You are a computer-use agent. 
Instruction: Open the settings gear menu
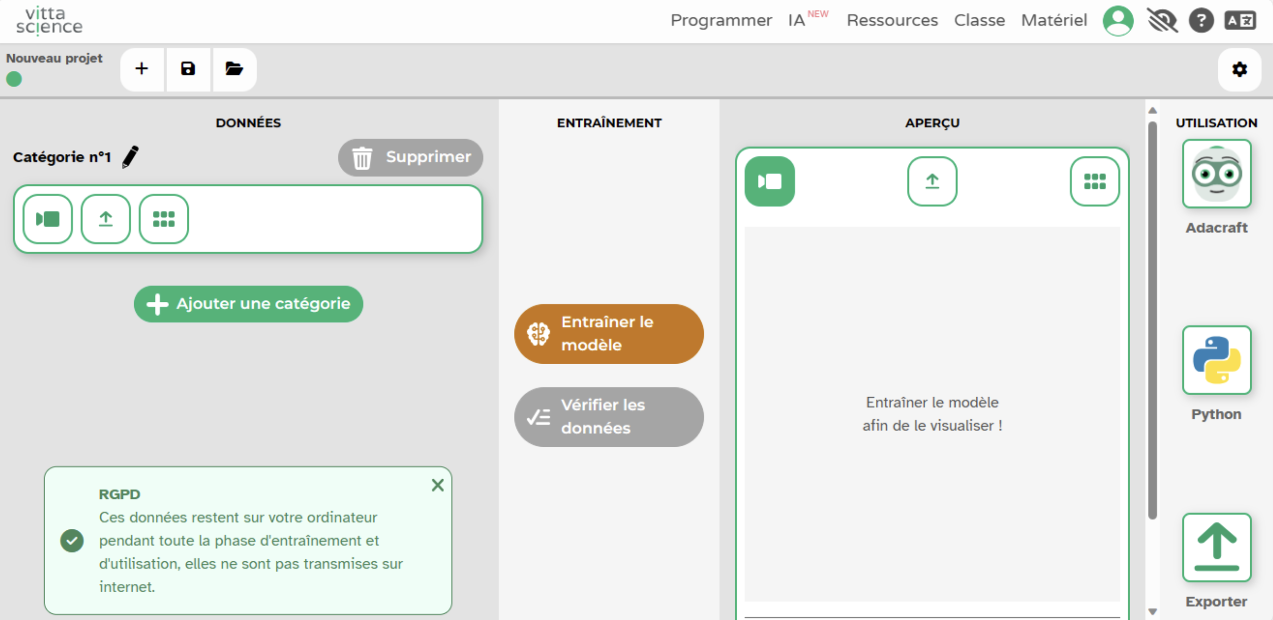click(1239, 69)
